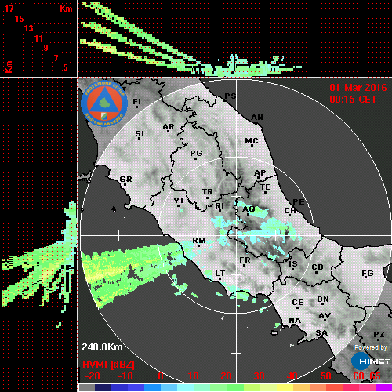The width and height of the screenshot is (392, 392).
Task: Click the HIMET logo
Action: click(x=371, y=361)
